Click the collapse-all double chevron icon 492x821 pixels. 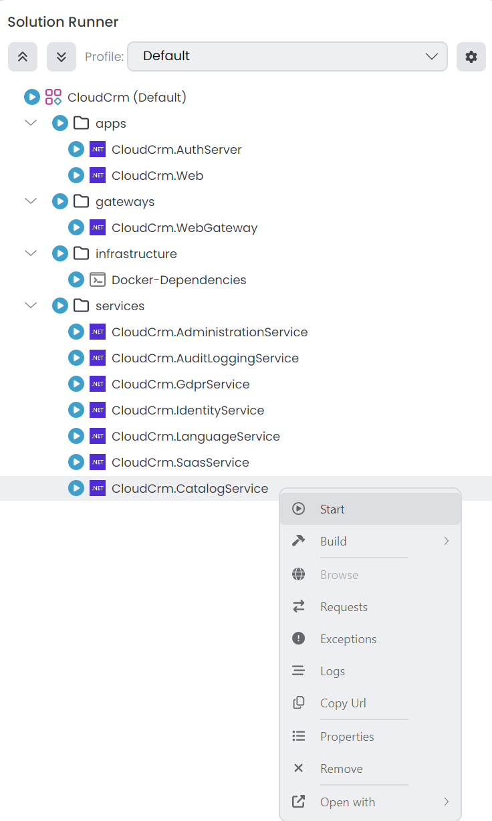22,57
